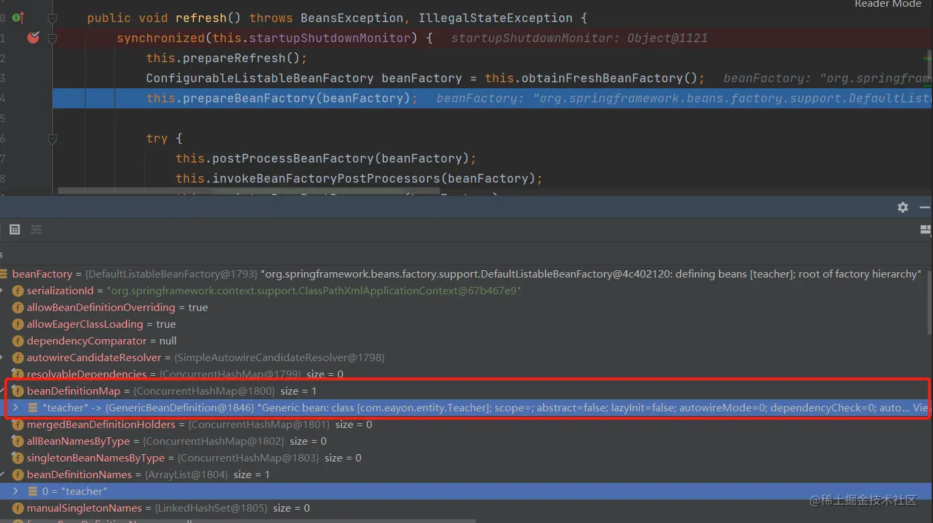Click map-entry icon in "teacher" -> GenericBeanDefinition row
933x523 pixels.
click(x=33, y=408)
